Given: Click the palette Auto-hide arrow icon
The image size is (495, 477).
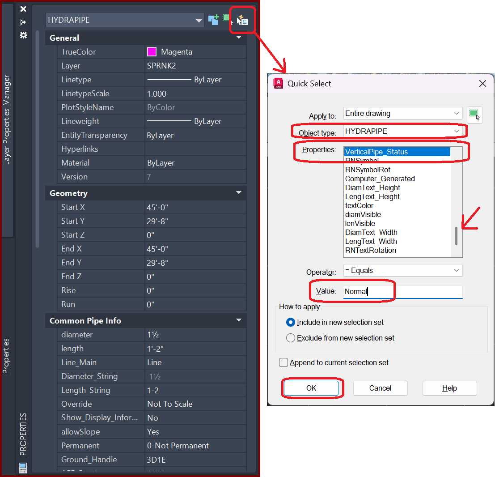Looking at the screenshot, I should click(23, 22).
